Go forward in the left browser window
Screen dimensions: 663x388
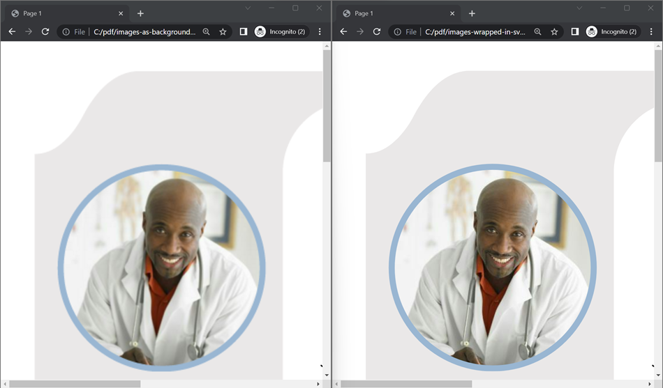pos(29,31)
